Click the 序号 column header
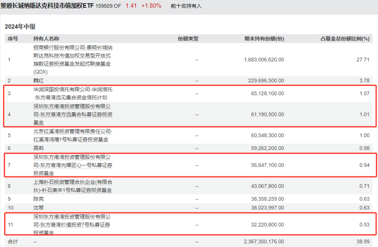This screenshot has width=378, height=247. tap(13, 39)
